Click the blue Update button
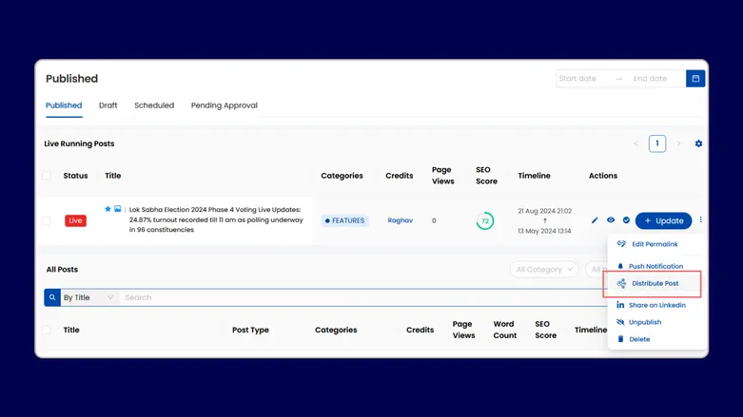Viewport: 743px width, 417px height. click(x=663, y=220)
